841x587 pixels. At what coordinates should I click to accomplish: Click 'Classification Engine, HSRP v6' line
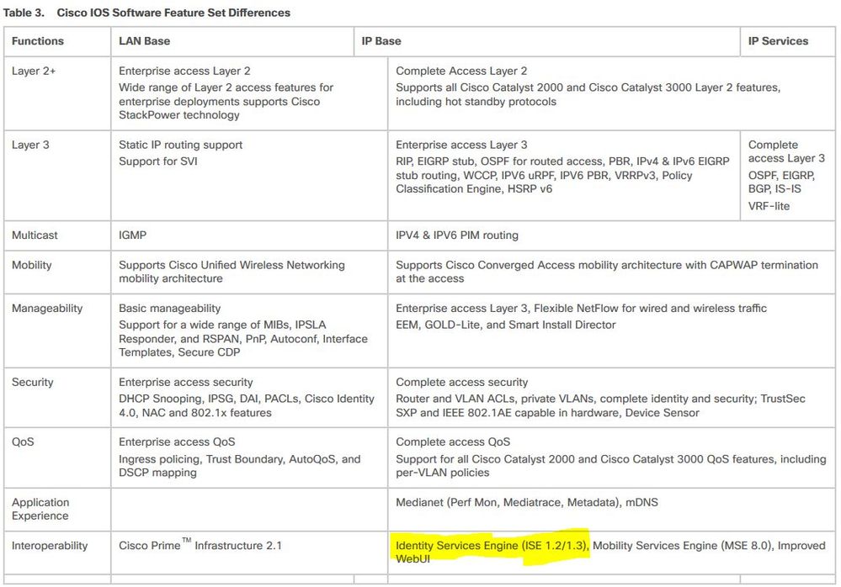(x=474, y=188)
